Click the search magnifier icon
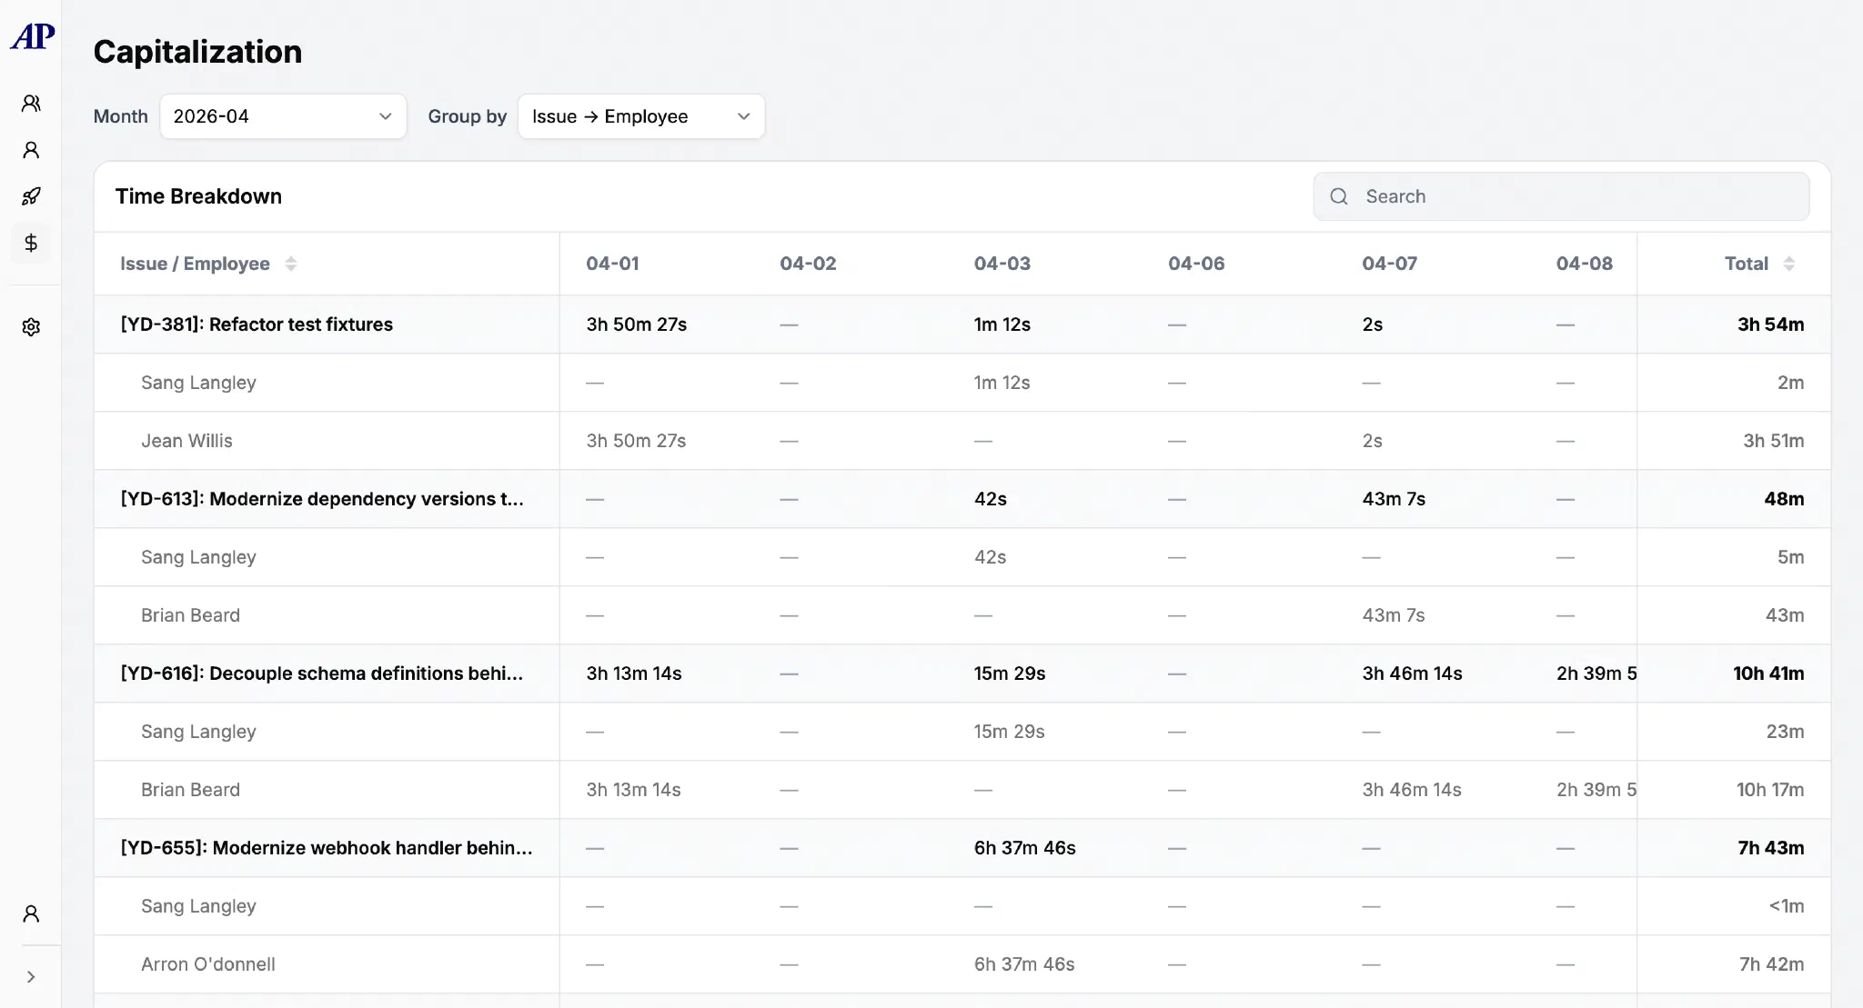The image size is (1863, 1008). tap(1339, 196)
